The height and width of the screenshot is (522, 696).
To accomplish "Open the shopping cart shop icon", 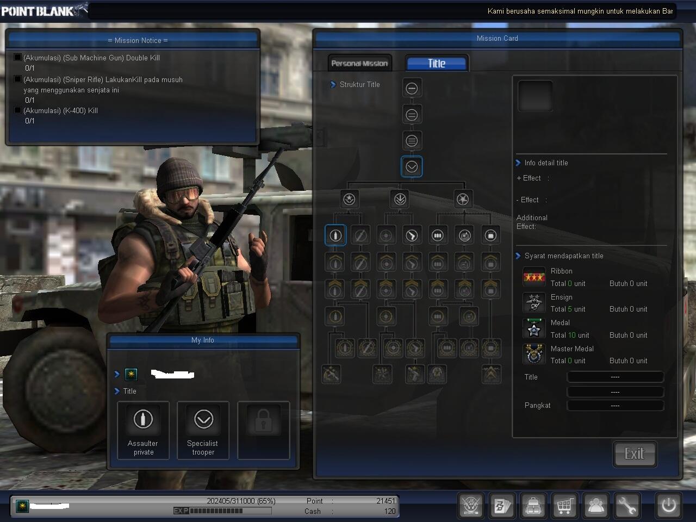I will pyautogui.click(x=564, y=506).
